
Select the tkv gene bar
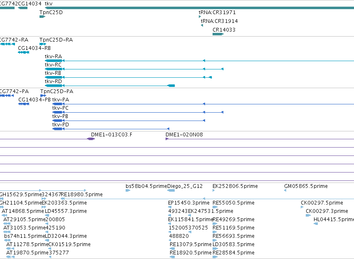coord(199,8)
